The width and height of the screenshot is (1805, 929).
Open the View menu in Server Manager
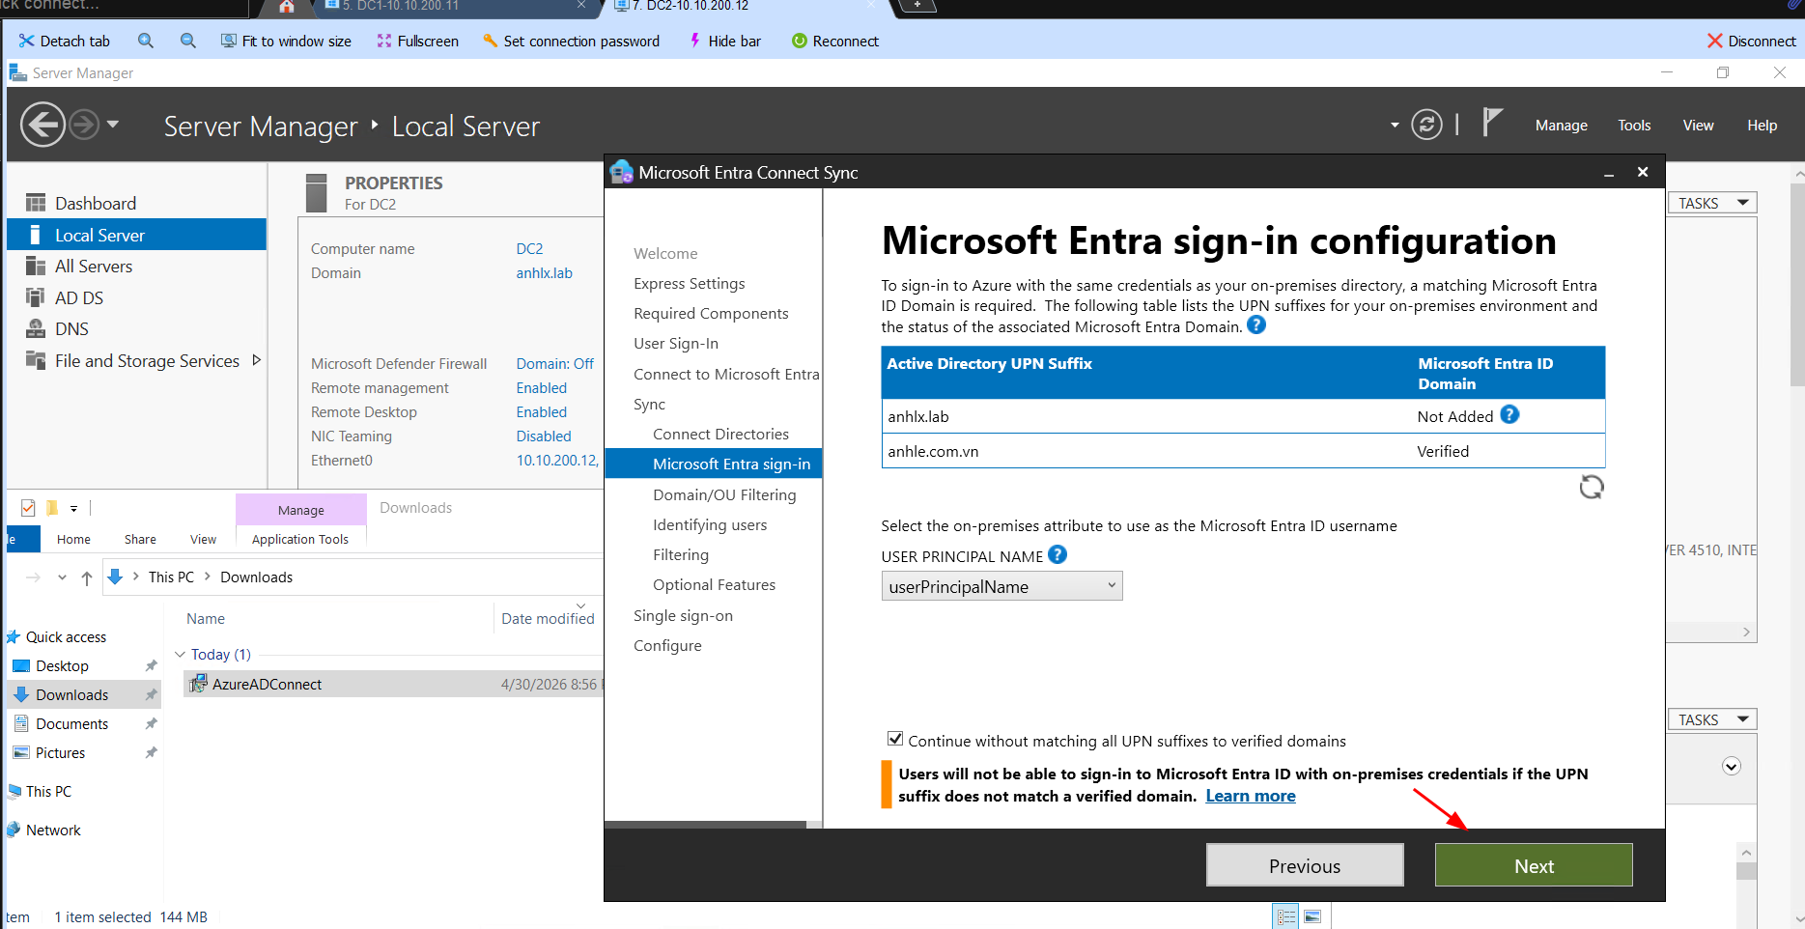tap(1698, 126)
